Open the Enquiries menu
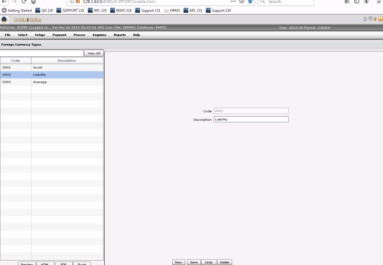Screen dimensions: 383x265 tap(99, 35)
